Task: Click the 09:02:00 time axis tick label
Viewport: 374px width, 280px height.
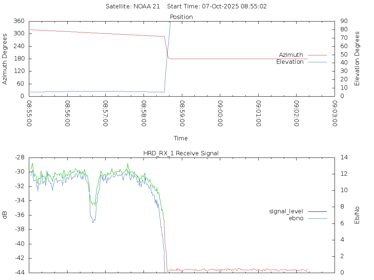Action: click(x=297, y=113)
